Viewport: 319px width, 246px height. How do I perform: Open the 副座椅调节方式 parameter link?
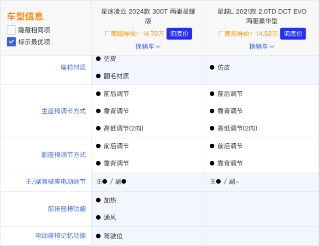64,155
